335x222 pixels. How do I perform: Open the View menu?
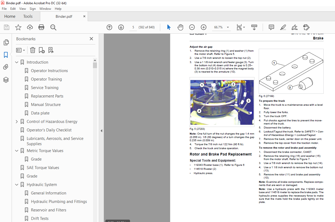click(x=23, y=9)
